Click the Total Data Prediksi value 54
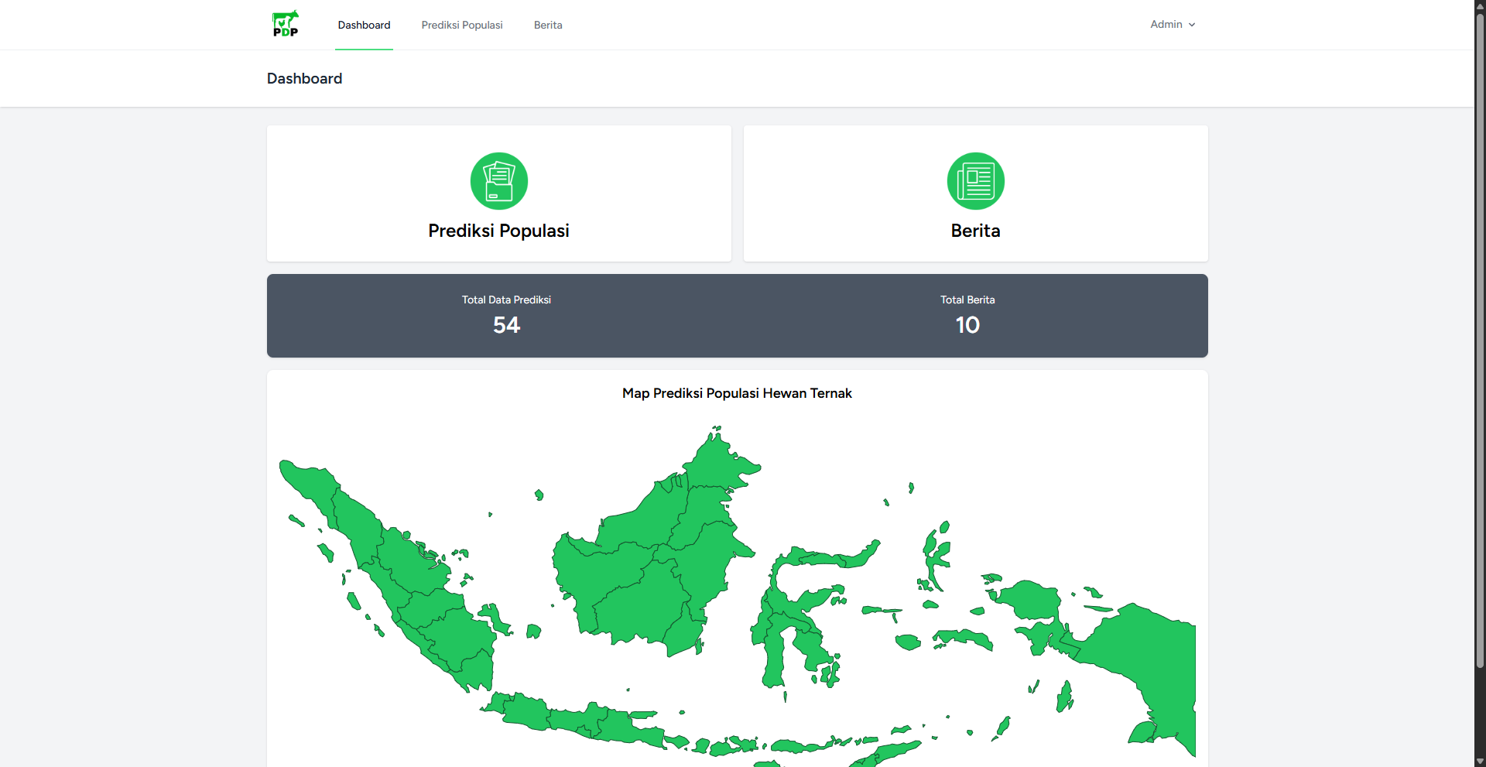 507,325
